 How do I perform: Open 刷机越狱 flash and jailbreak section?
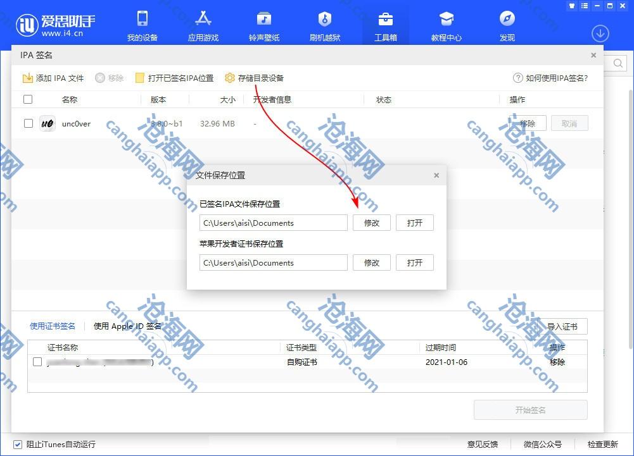point(324,26)
